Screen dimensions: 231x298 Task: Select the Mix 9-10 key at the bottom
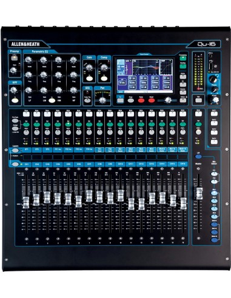point(214,240)
